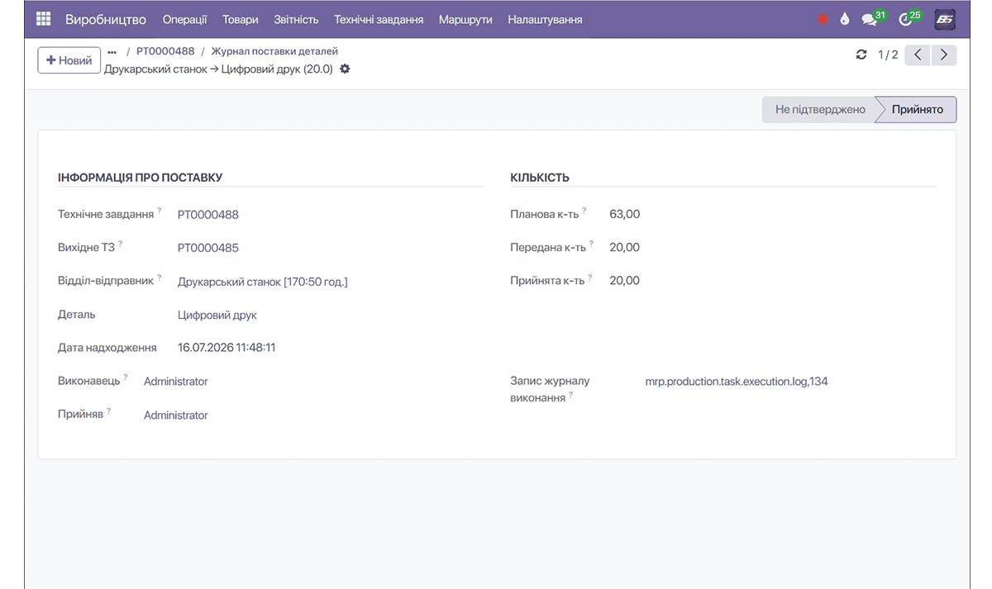Image resolution: width=992 pixels, height=589 pixels.
Task: Open the Вихідне ТЗ PT0000485 link
Action: pos(208,248)
